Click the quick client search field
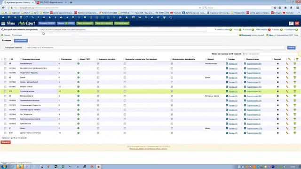The width and height of the screenshot is (301, 169). 122,30
